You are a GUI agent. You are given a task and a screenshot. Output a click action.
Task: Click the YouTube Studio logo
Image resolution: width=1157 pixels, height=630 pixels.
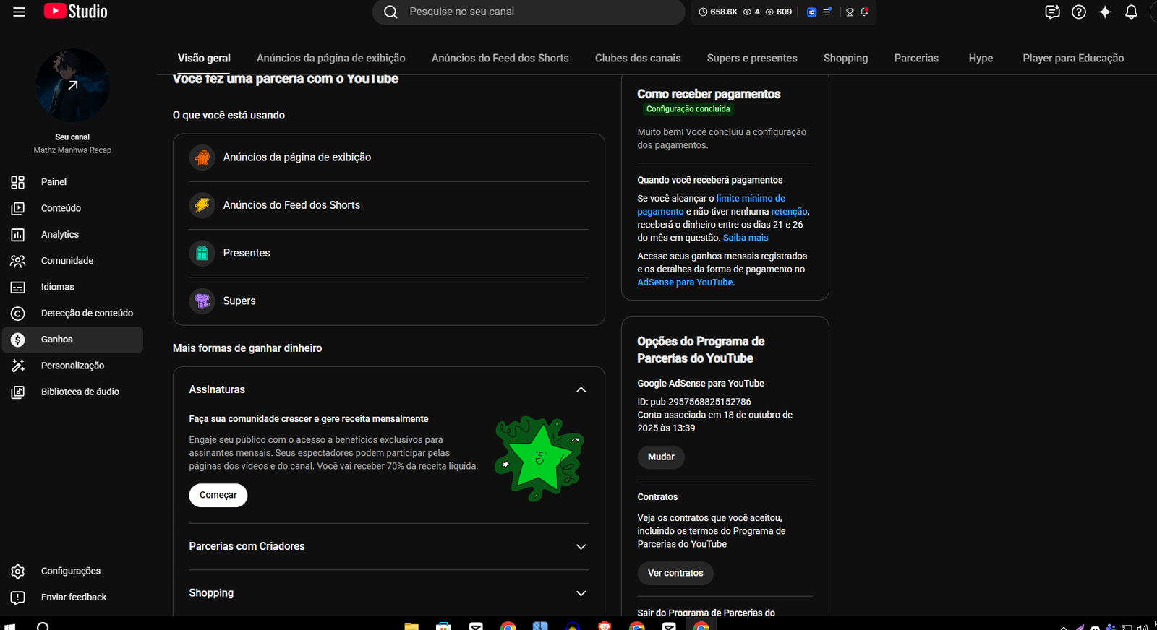pos(76,12)
